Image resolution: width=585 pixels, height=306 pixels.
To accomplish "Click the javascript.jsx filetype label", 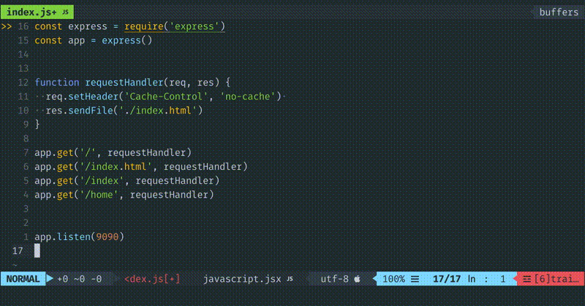I will click(x=242, y=279).
